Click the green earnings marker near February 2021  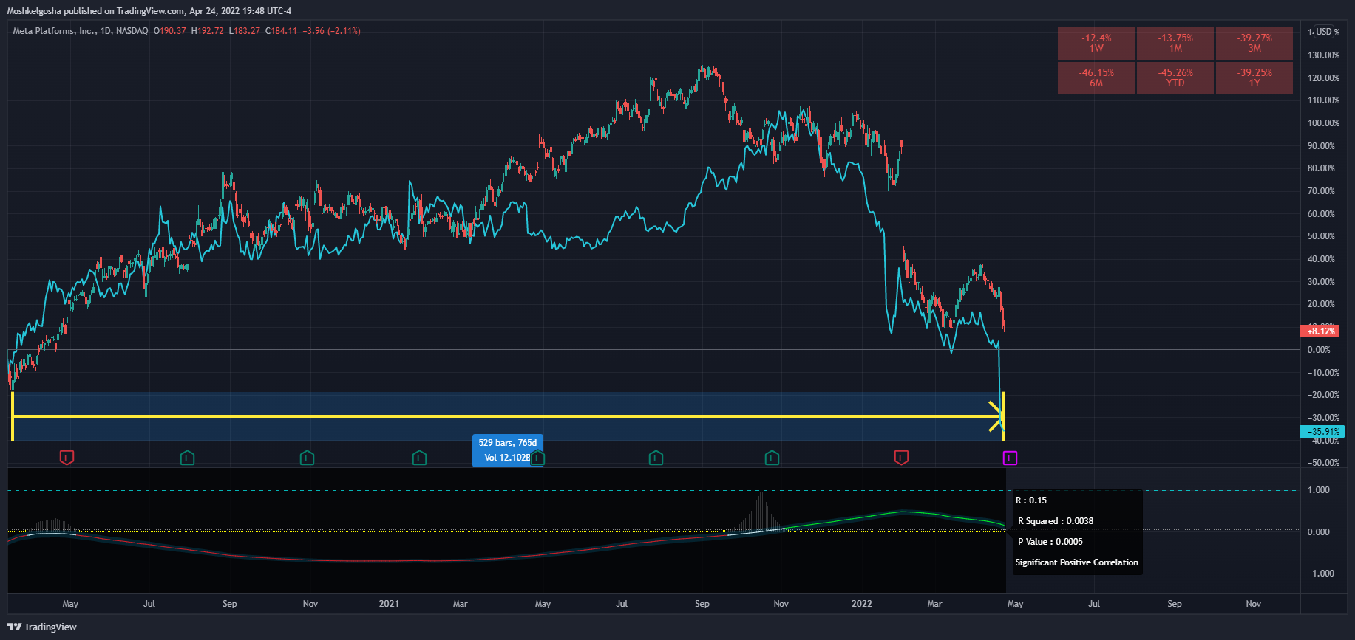coord(419,458)
